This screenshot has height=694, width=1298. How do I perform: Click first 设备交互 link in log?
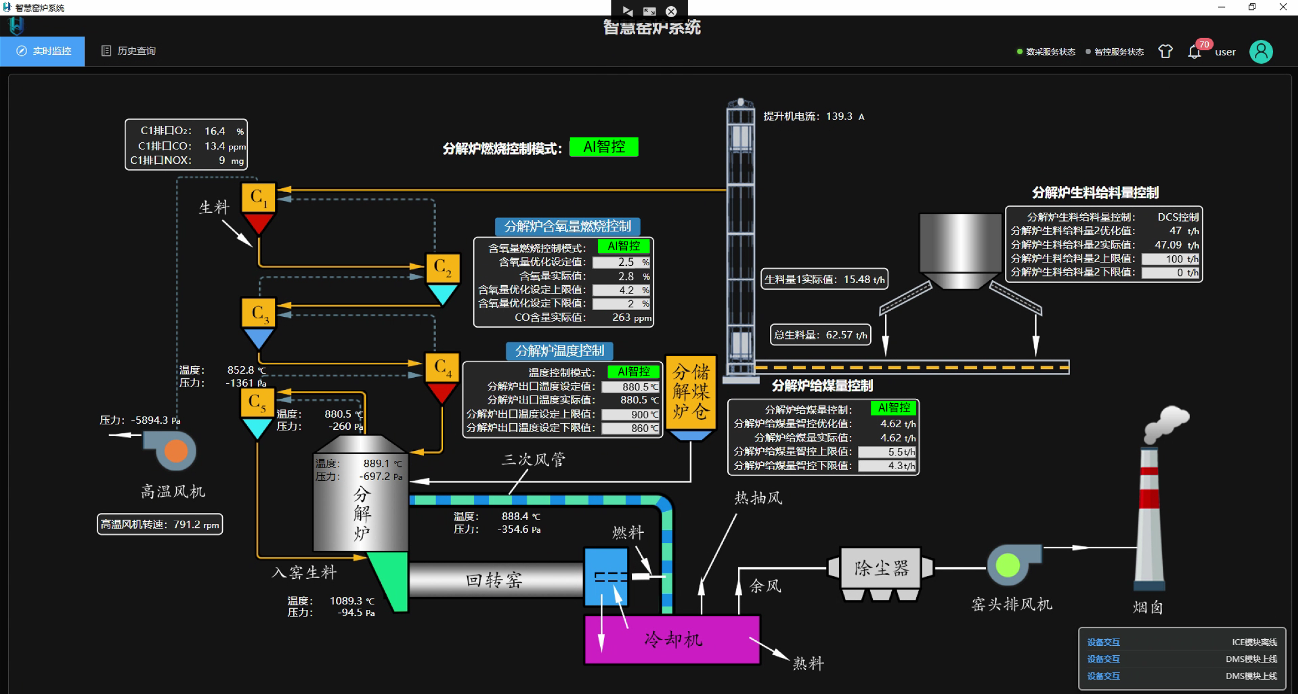[1103, 642]
